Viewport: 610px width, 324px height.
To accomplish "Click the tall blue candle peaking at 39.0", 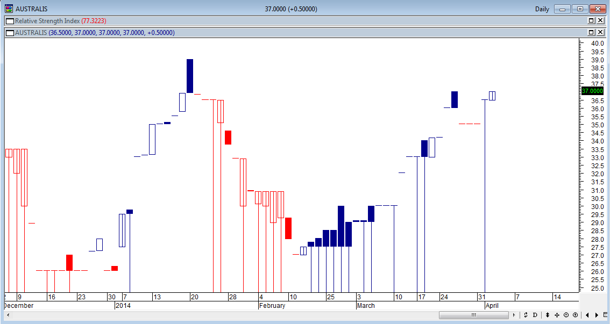I will tap(190, 76).
